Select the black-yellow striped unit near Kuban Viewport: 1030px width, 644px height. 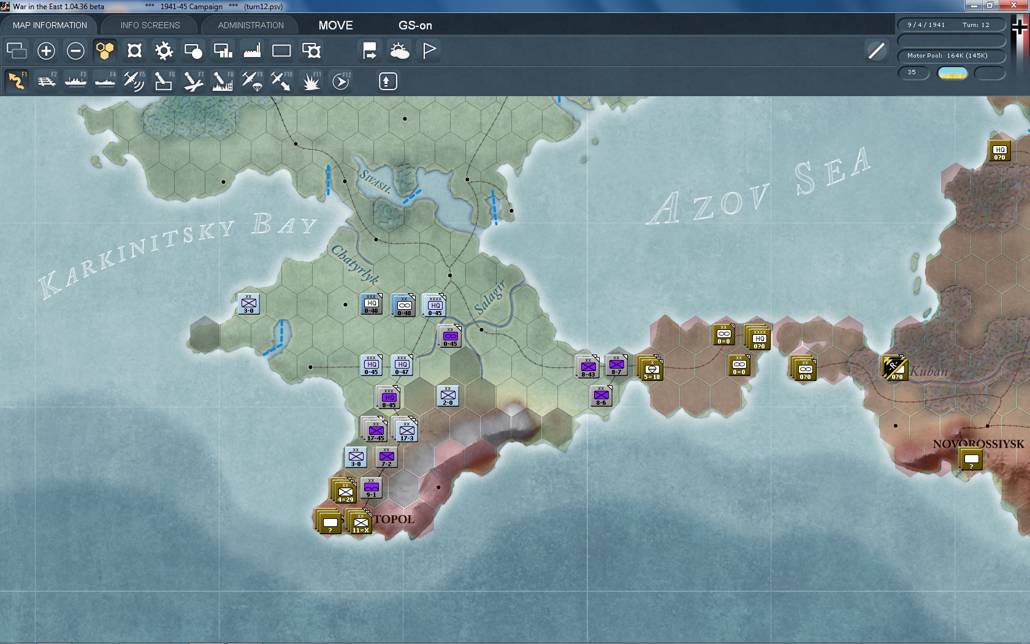(x=895, y=368)
